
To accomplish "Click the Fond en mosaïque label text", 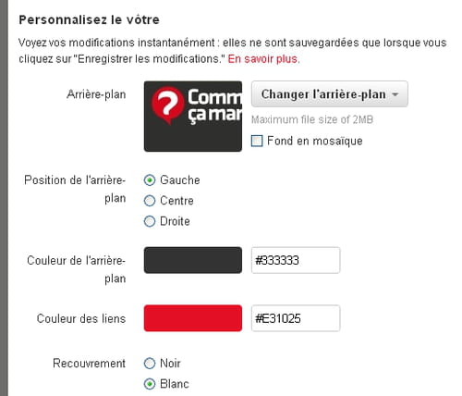I will click(x=315, y=141).
